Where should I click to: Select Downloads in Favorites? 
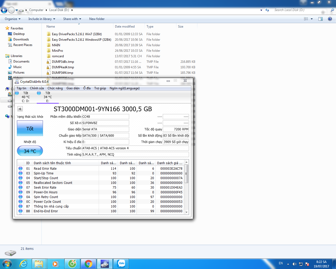click(21, 39)
